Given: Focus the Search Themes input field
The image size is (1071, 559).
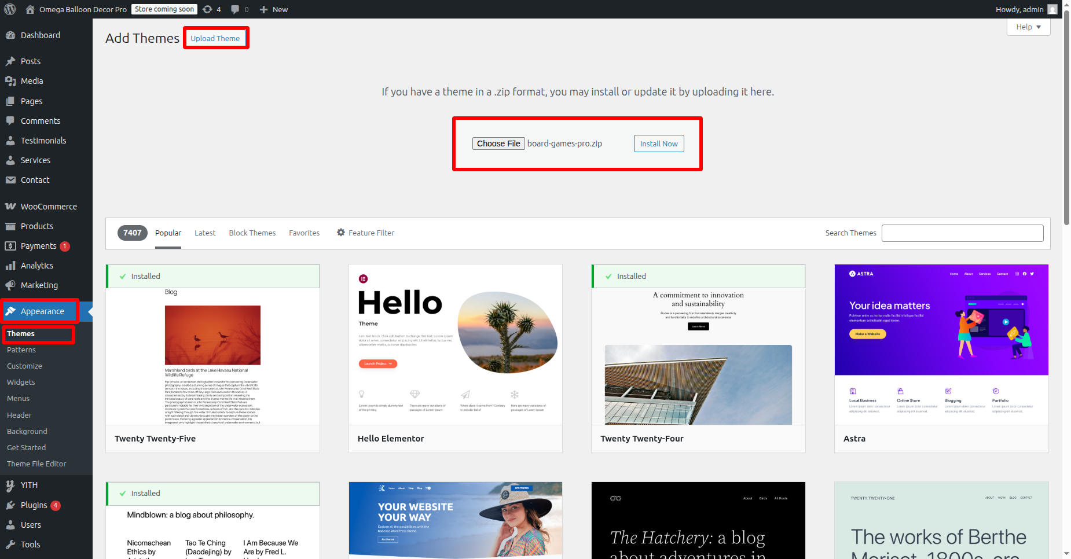Looking at the screenshot, I should (x=962, y=233).
